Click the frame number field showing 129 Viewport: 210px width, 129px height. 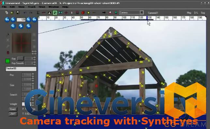(21, 20)
